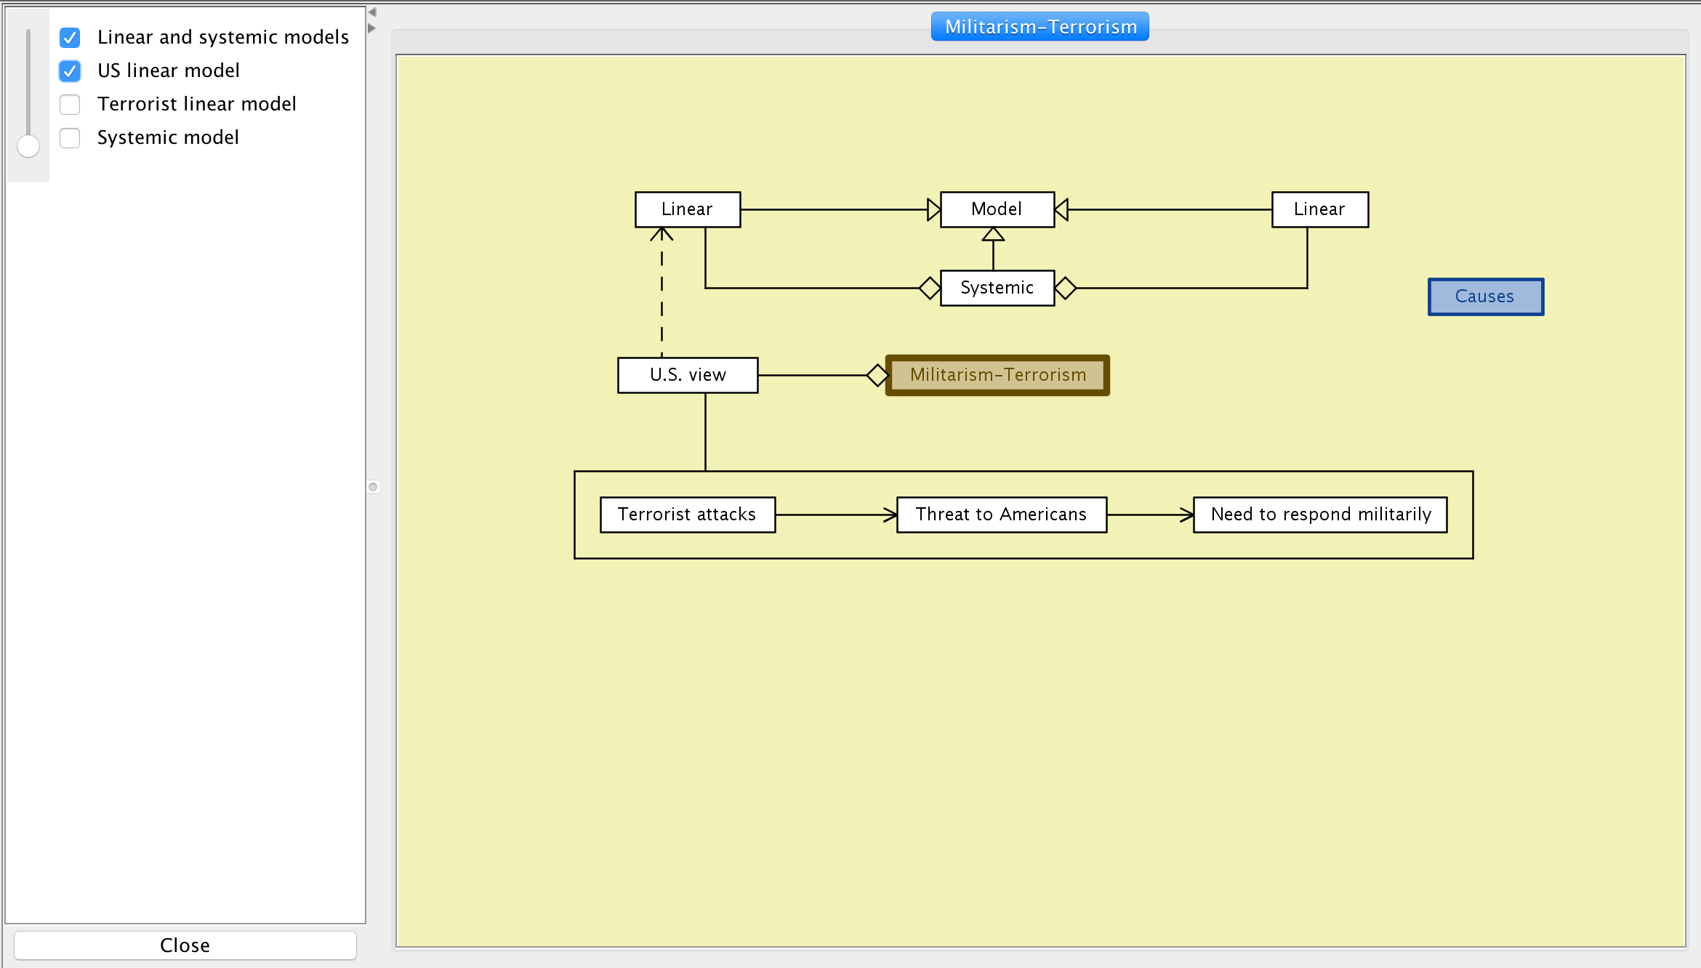The width and height of the screenshot is (1701, 968).
Task: Collapse left panel with left arrow
Action: pos(372,12)
